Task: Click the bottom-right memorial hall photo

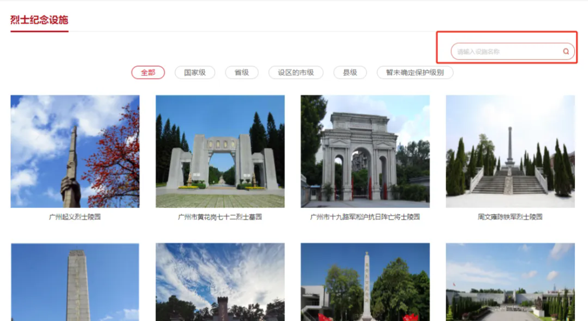Action: click(510, 281)
